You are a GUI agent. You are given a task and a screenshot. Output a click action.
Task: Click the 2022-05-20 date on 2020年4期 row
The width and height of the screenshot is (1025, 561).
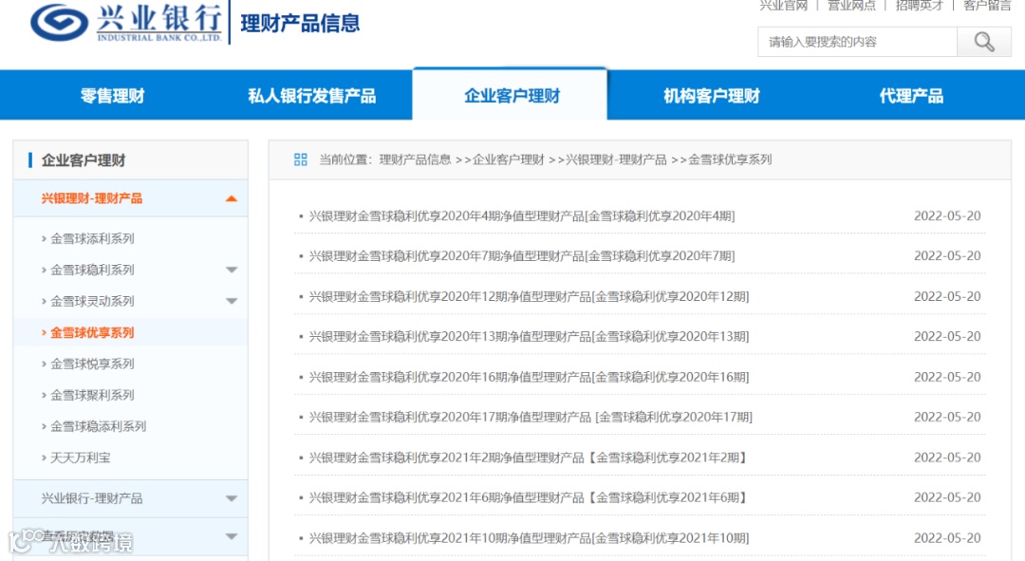click(x=947, y=215)
